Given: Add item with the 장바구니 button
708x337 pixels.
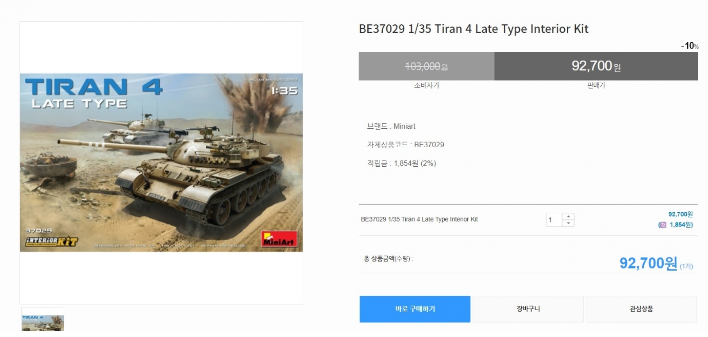Looking at the screenshot, I should click(x=528, y=309).
